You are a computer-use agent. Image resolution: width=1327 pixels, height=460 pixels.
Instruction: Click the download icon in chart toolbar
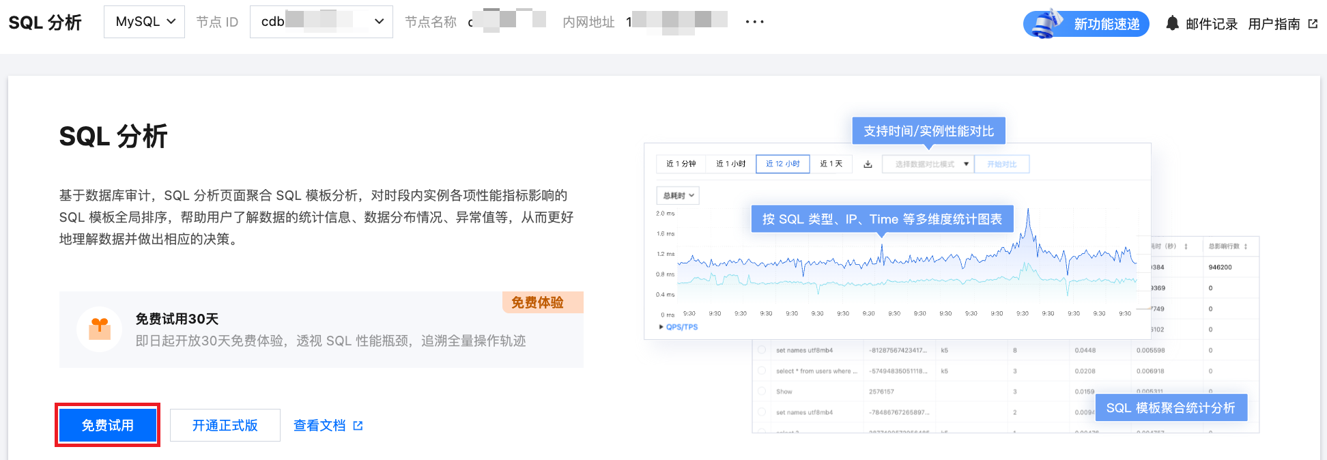pos(868,164)
